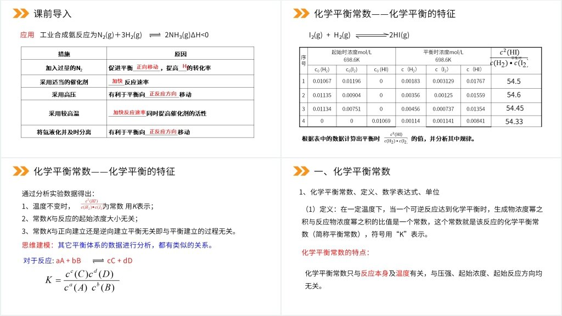Click the header 起始时浓度mol/L 698.6K
The height and width of the screenshot is (316, 562).
(352, 56)
